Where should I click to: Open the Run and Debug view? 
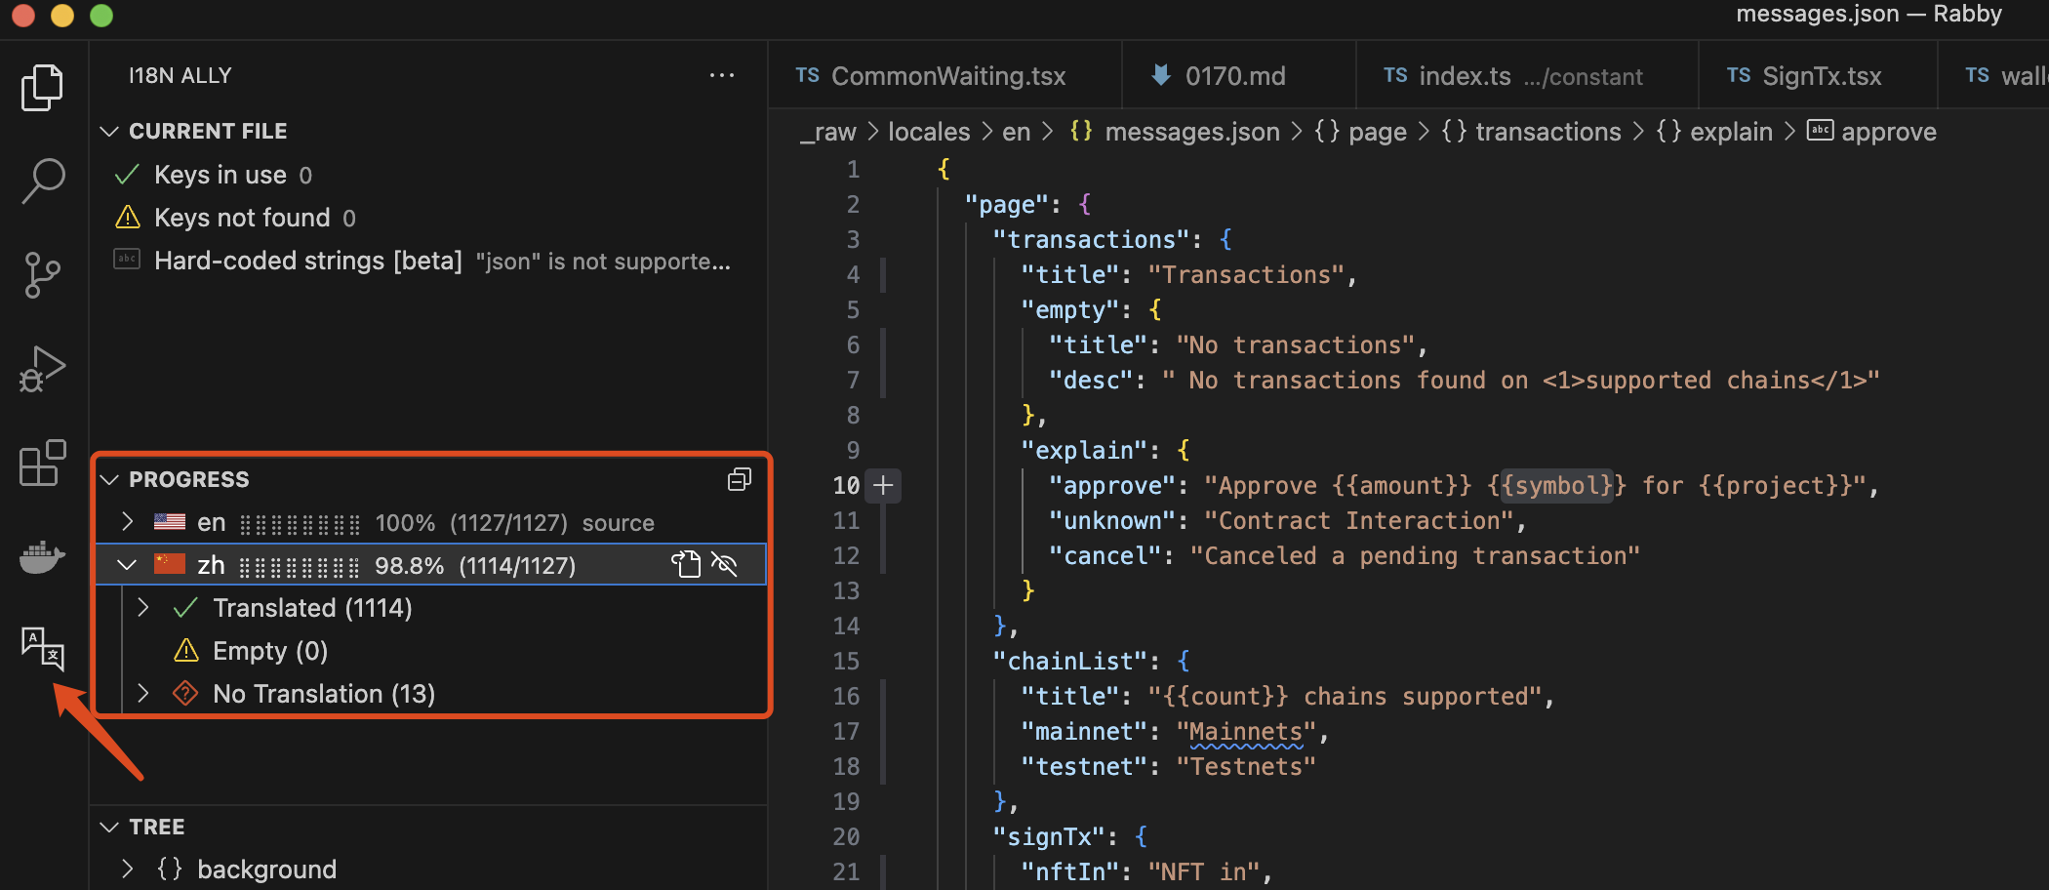point(42,369)
